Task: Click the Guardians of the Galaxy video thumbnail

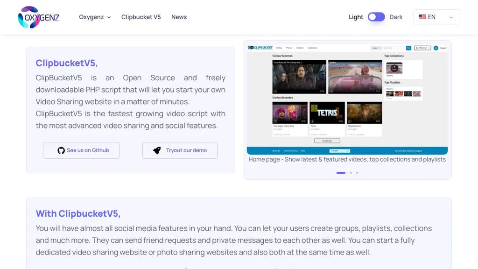Action: [x=299, y=77]
